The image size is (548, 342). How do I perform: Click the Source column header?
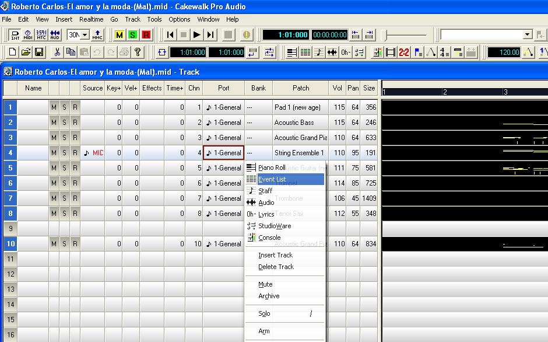pyautogui.click(x=93, y=88)
